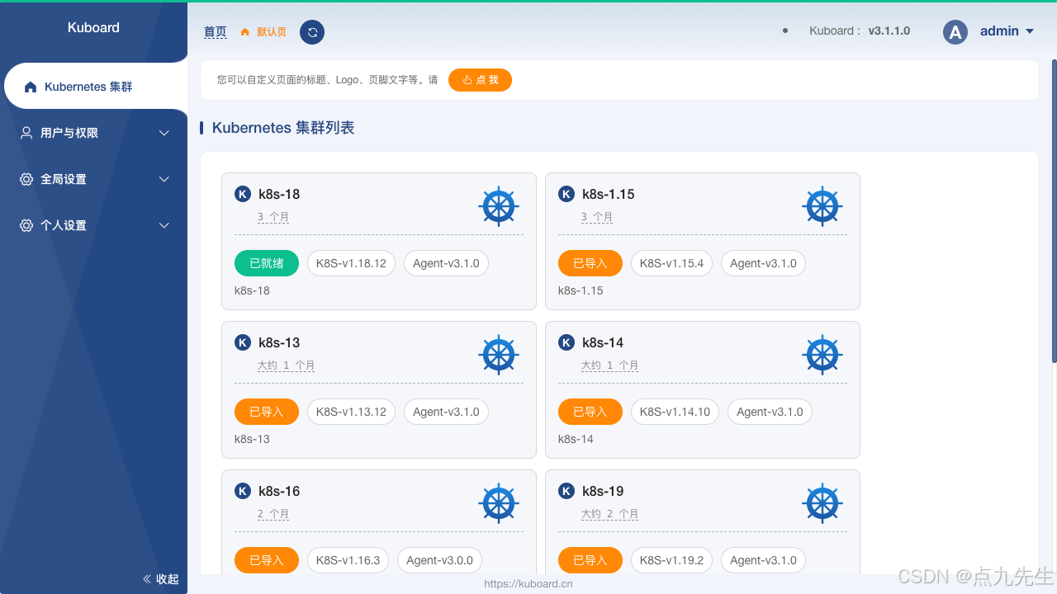Open https://kuboard.cn footer link

tap(528, 583)
